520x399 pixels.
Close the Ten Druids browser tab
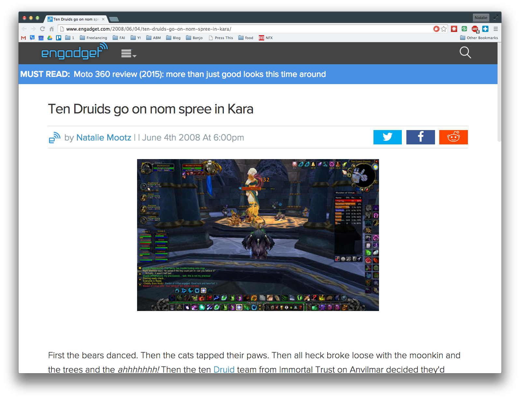(103, 19)
